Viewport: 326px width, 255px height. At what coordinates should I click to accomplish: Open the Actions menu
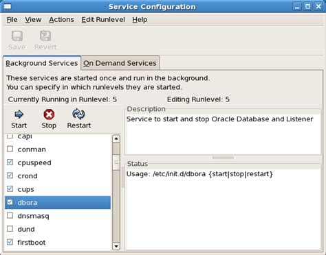61,20
